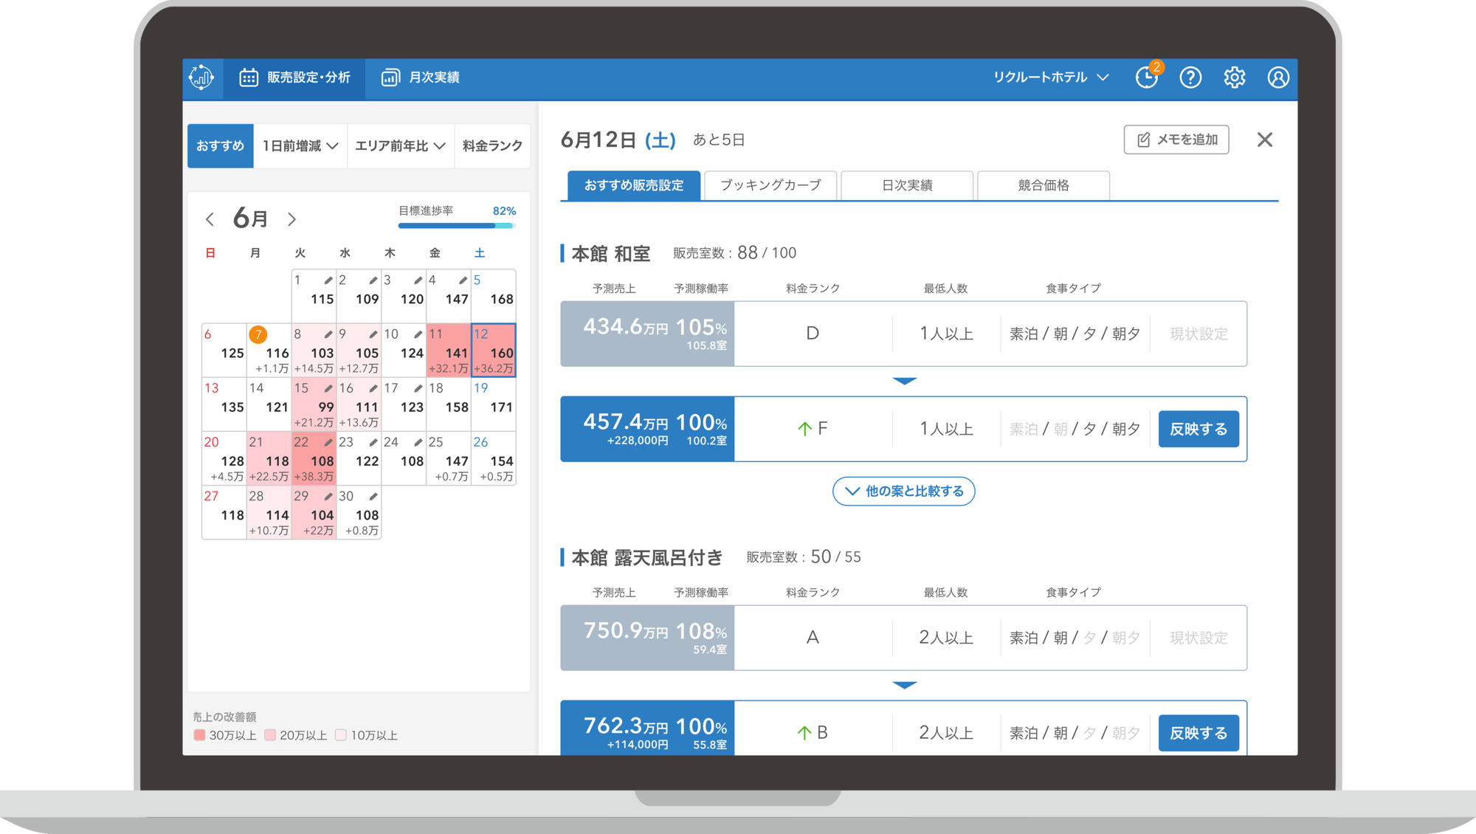Select June 22 calendar cell
1476x834 pixels.
314,458
